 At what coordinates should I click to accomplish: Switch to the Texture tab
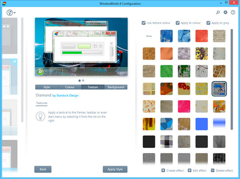tap(93, 87)
